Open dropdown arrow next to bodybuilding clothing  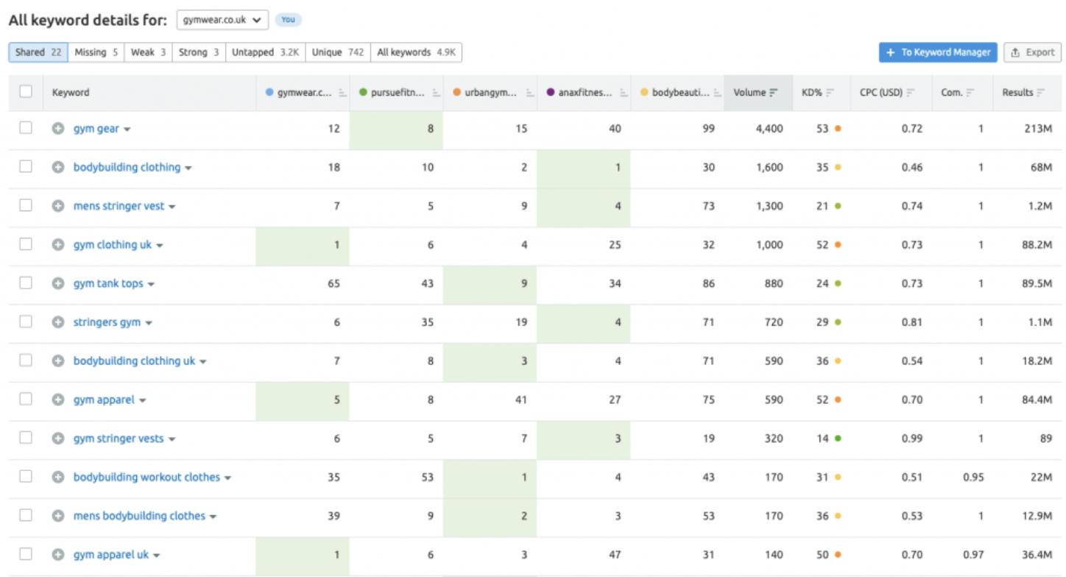188,169
